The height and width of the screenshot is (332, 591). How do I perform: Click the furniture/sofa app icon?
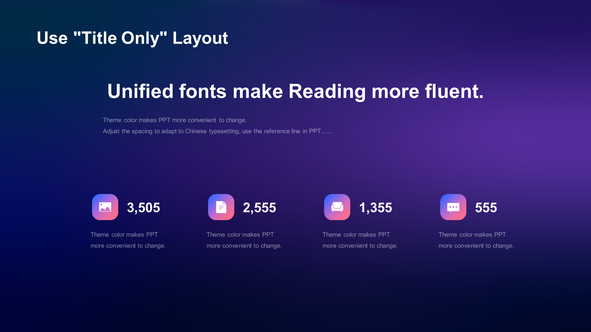pos(337,207)
